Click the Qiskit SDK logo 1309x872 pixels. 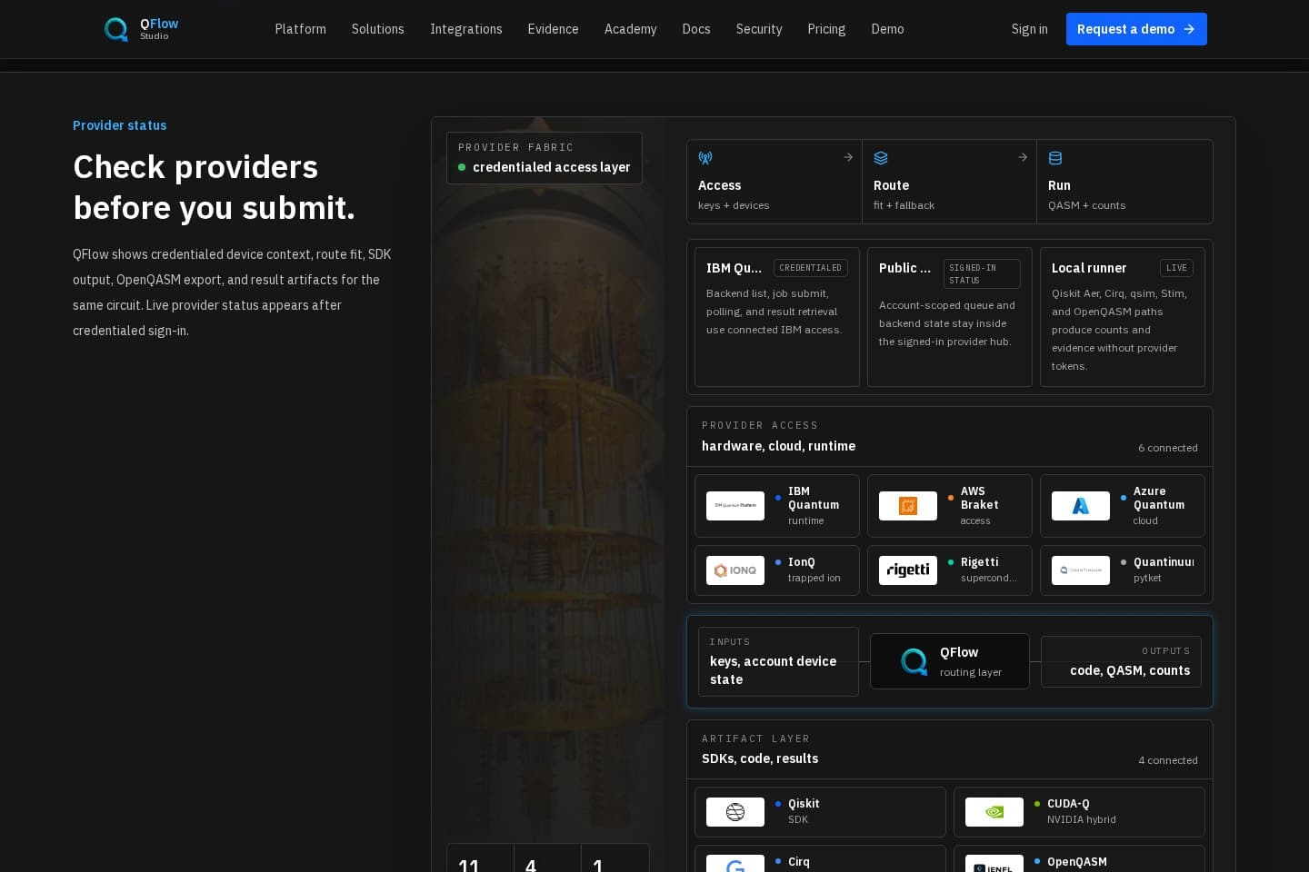click(735, 812)
